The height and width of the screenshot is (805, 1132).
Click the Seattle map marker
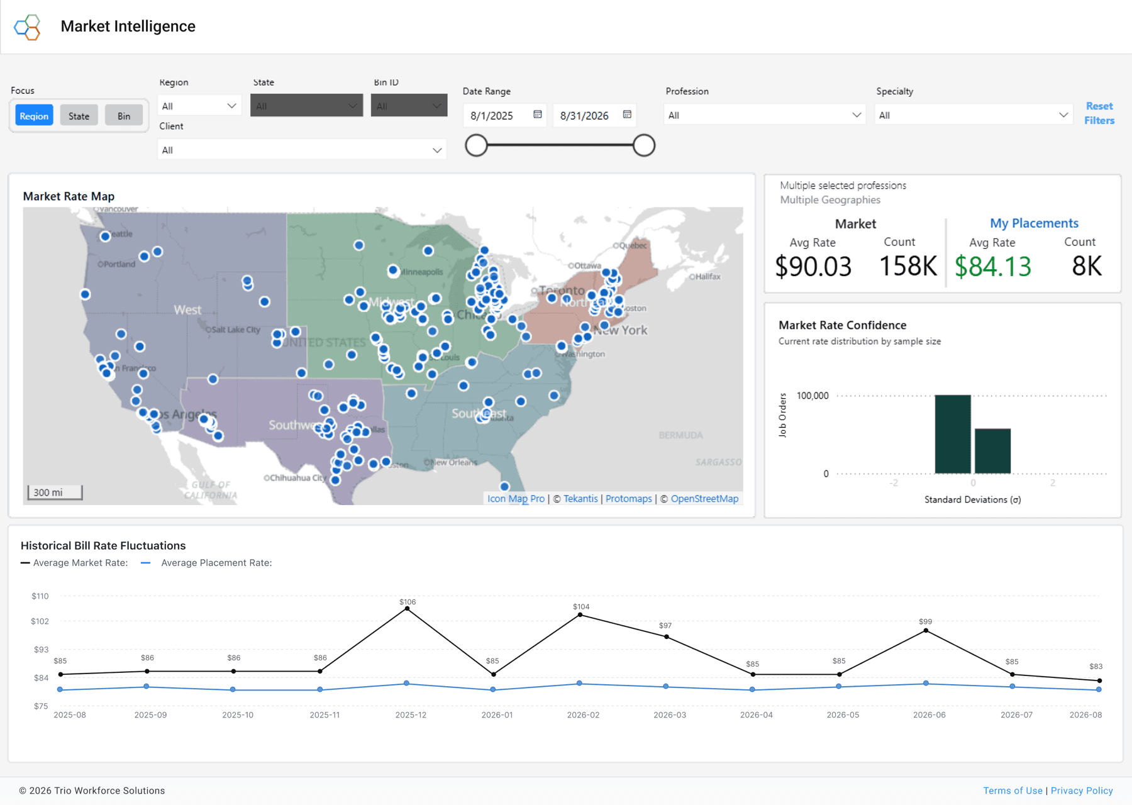(x=105, y=236)
